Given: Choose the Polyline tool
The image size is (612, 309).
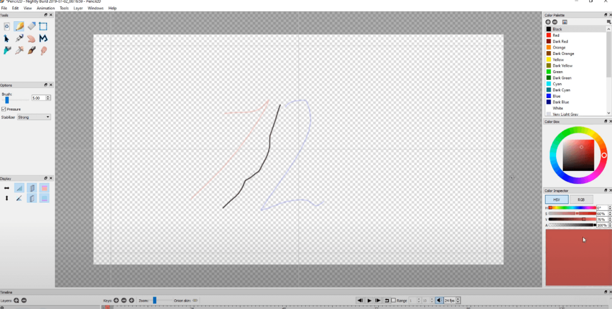Looking at the screenshot, I should [x=43, y=39].
